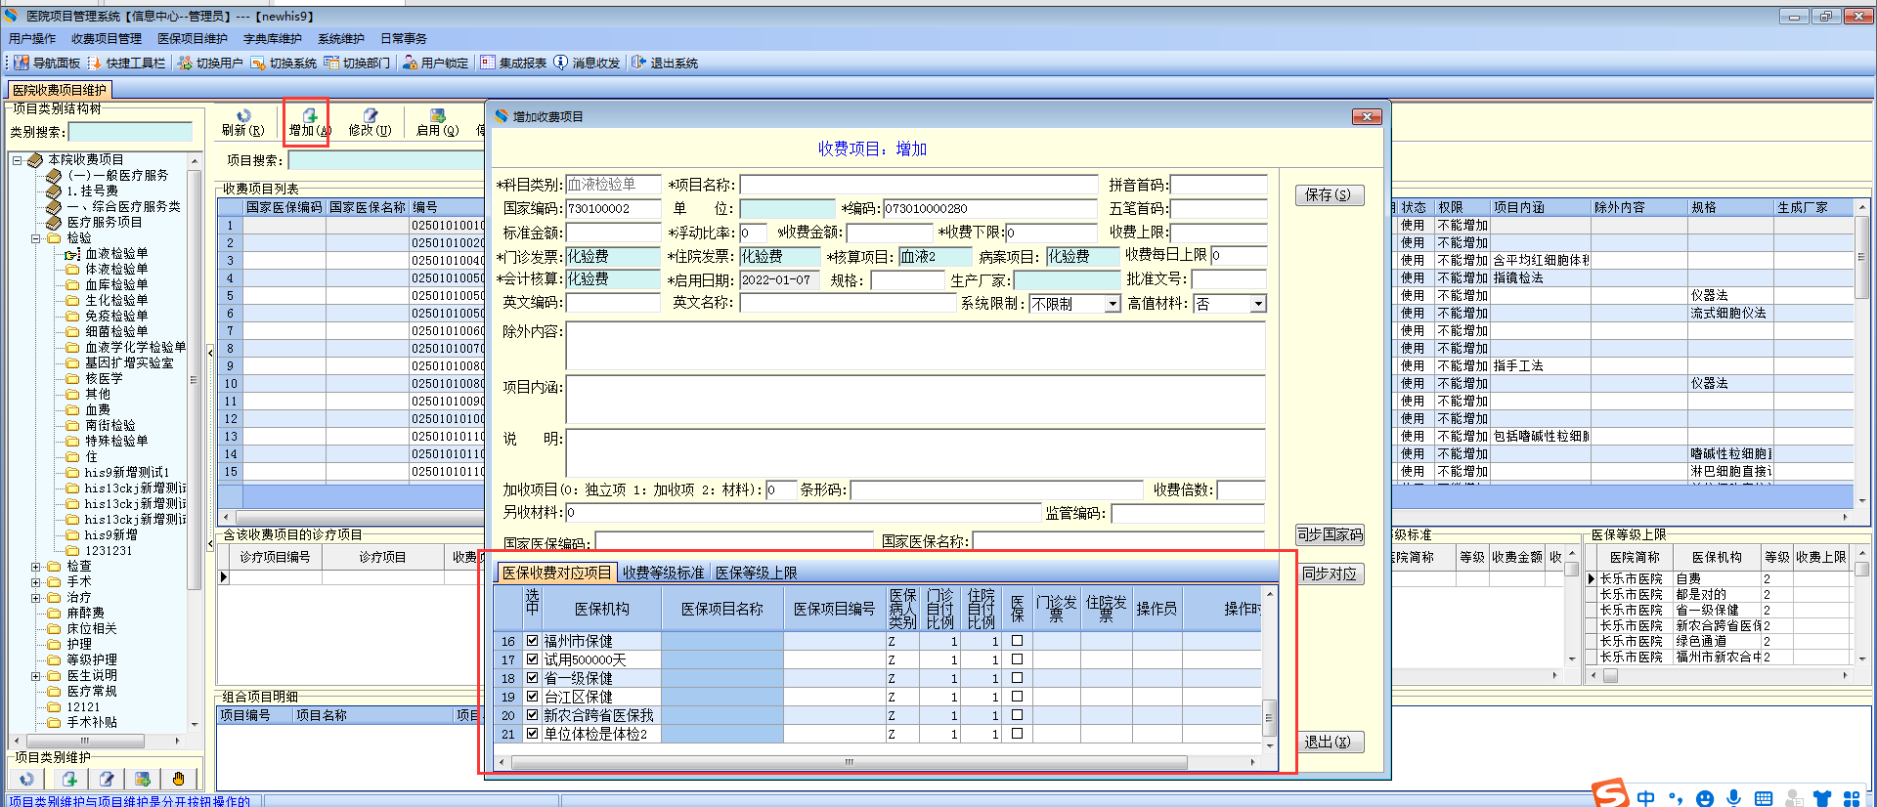This screenshot has height=807, width=1877.
Task: Lock the user with 用户锁定 icon
Action: tap(410, 63)
